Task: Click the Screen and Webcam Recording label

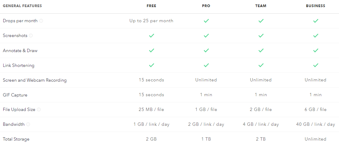Action: 35,80
